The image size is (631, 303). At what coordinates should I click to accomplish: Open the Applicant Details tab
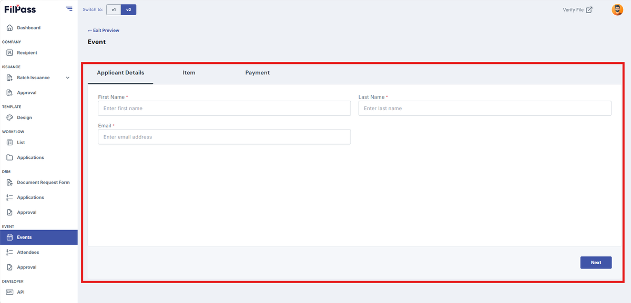(120, 73)
